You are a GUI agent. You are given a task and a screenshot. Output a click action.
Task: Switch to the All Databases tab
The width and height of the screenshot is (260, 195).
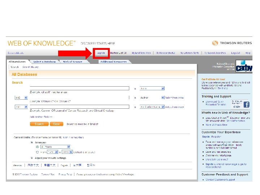coord(17,62)
